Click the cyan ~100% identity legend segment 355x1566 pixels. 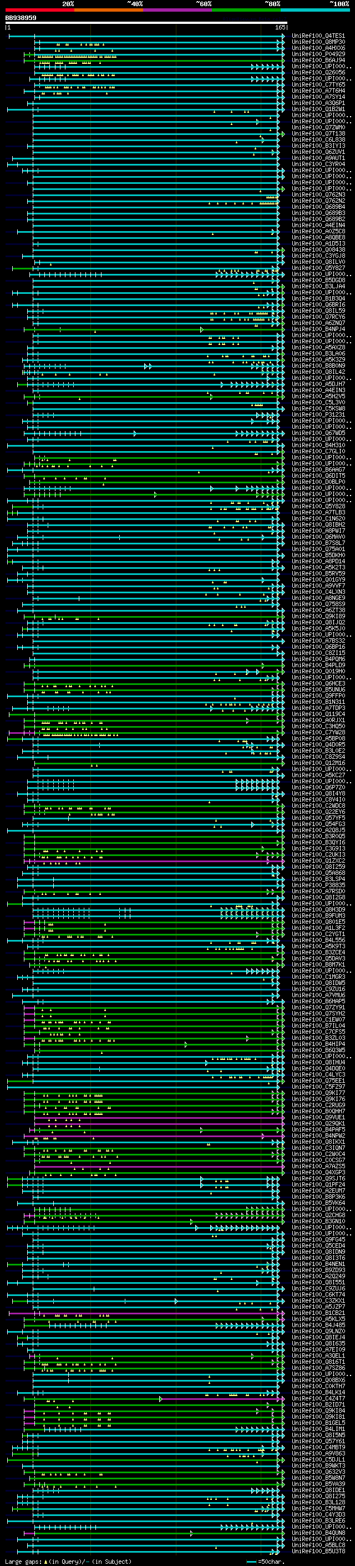[315, 10]
